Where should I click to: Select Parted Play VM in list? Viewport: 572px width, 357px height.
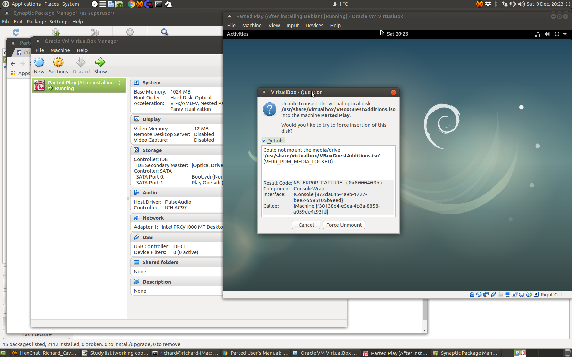79,85
